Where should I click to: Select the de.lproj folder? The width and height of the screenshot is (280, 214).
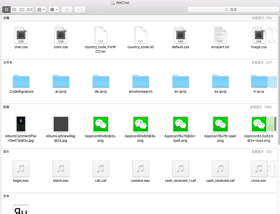click(101, 81)
